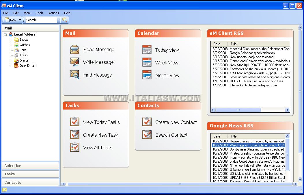Click the Today View calendar icon
304x195 pixels.
[147, 49]
